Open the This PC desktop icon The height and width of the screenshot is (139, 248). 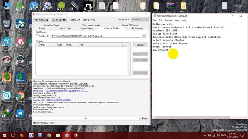click(x=7, y=7)
